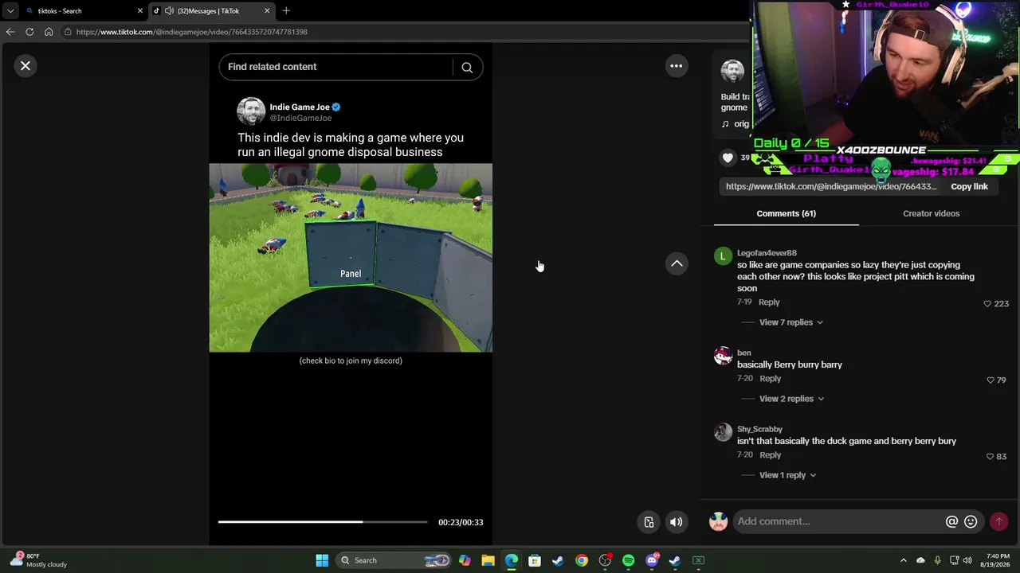1020x573 pixels.
Task: Open the weather widget showing 80°F
Action: coord(38,560)
